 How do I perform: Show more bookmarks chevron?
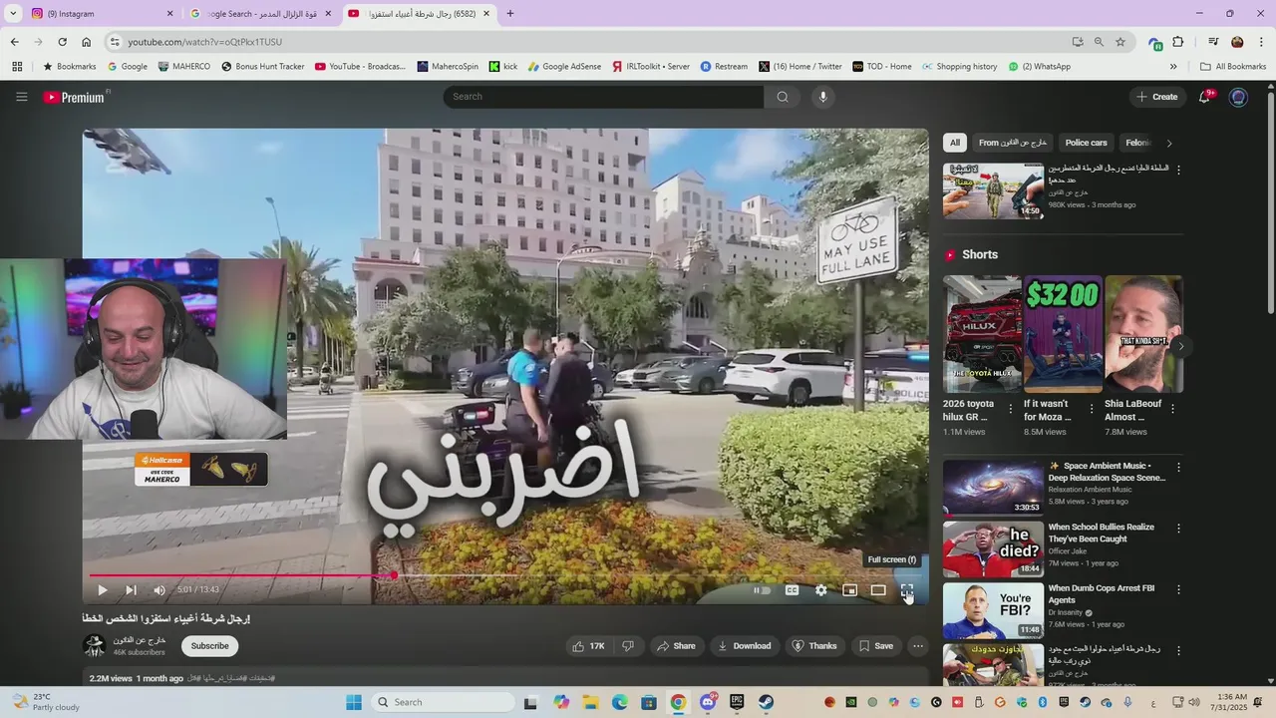coord(1173,67)
